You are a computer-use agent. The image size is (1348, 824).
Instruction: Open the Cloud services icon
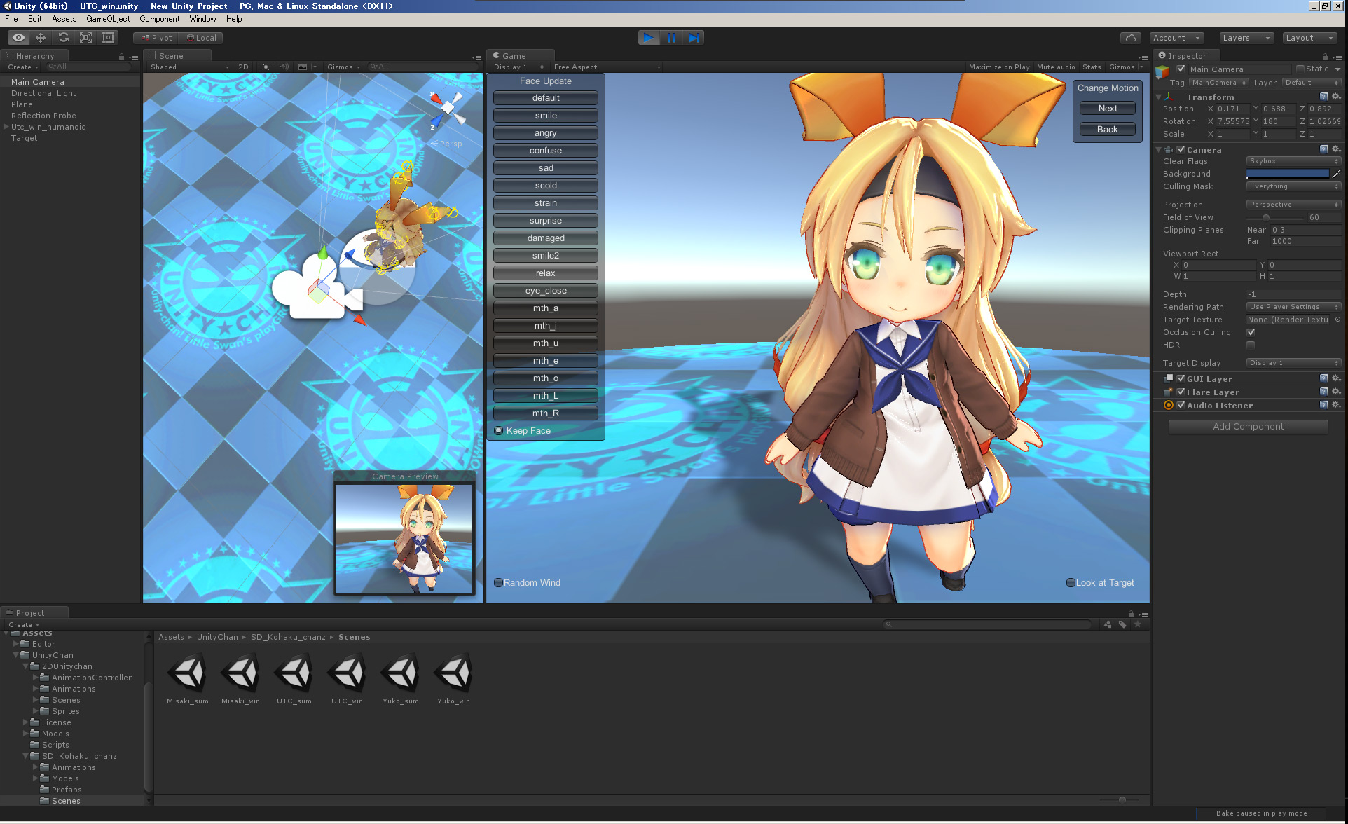pos(1130,38)
